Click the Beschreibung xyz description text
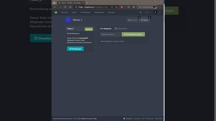The image size is (216, 121). [73, 33]
